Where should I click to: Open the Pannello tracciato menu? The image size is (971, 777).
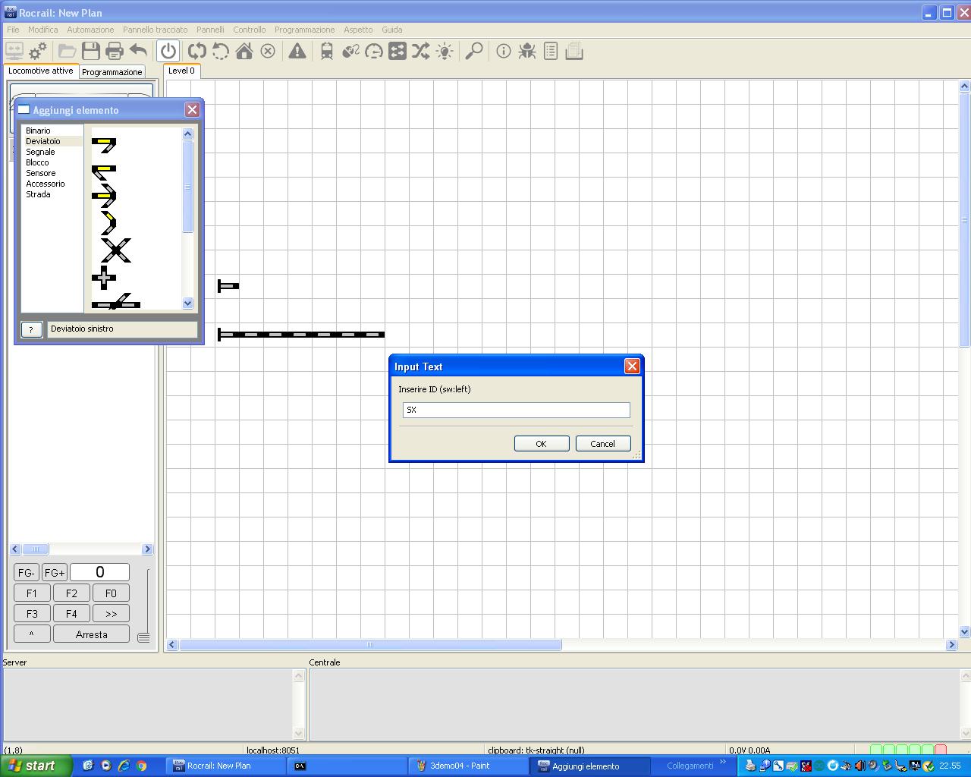point(156,30)
